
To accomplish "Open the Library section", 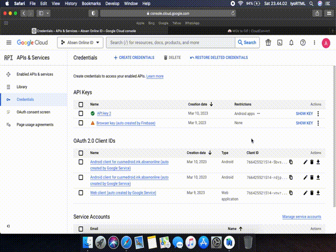I will (x=22, y=87).
